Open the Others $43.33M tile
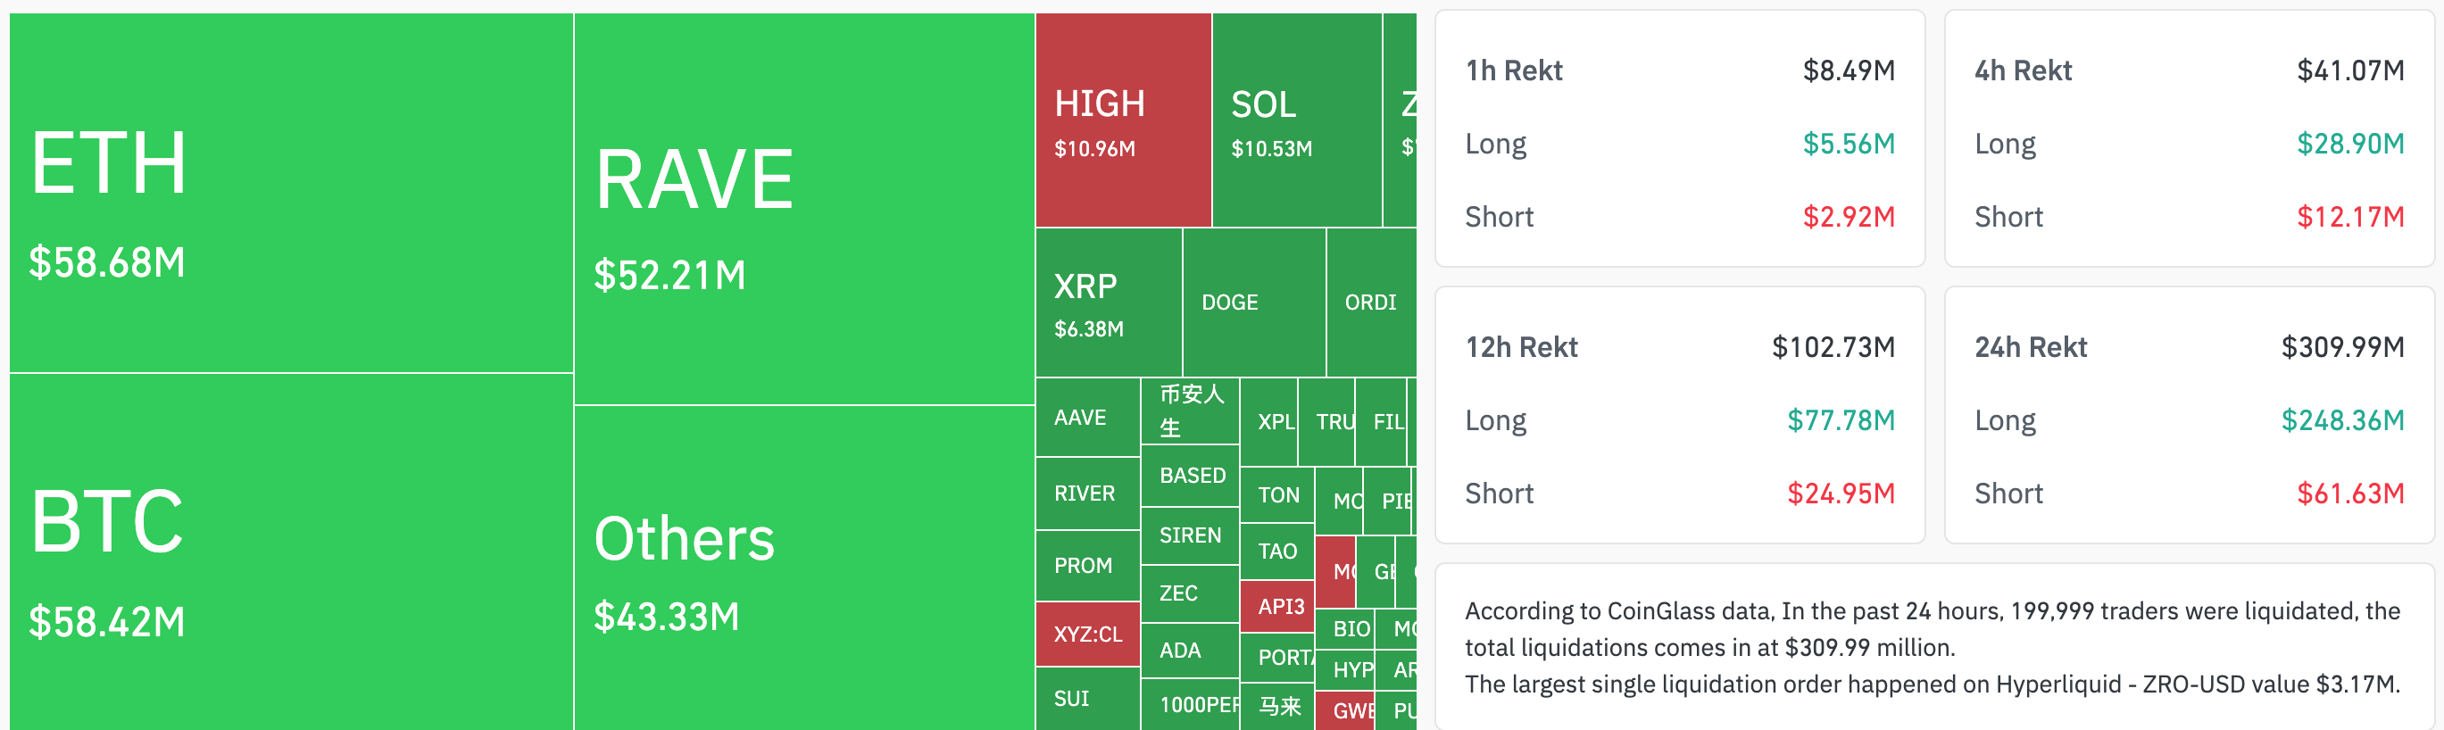The height and width of the screenshot is (730, 2444). point(803,567)
